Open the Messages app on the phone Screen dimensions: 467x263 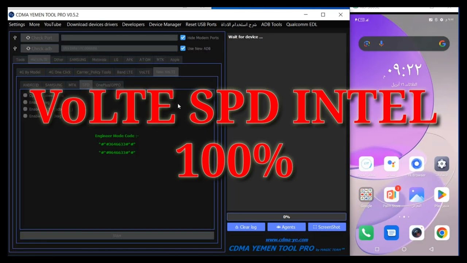391,233
